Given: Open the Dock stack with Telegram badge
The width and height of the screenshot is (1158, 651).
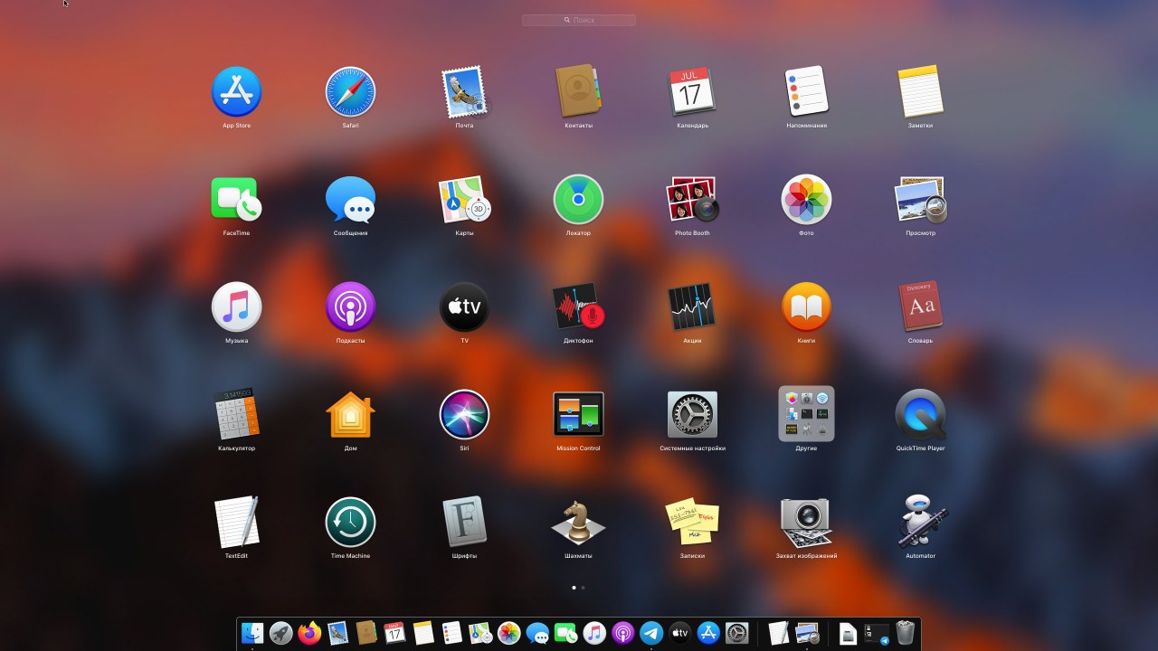Looking at the screenshot, I should coord(877,634).
